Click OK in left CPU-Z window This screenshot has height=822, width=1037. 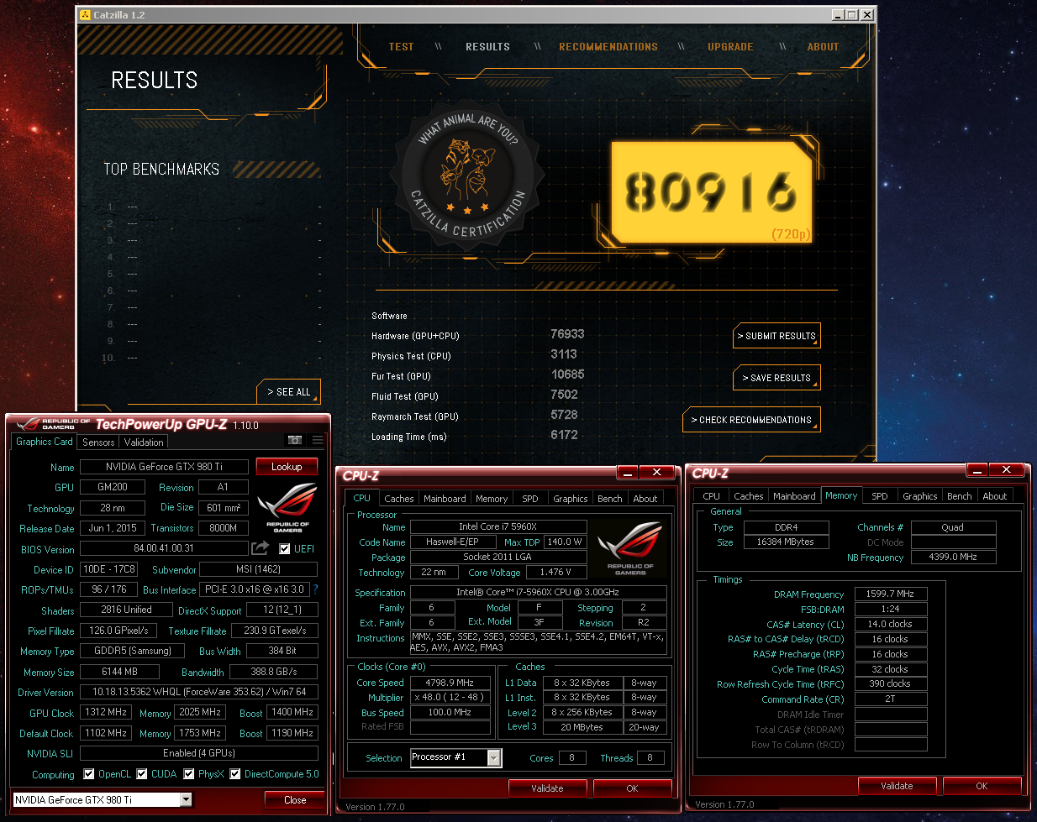(632, 788)
